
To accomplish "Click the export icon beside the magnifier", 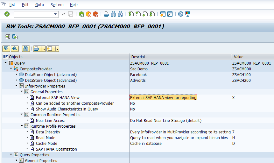I will coord(15,37).
